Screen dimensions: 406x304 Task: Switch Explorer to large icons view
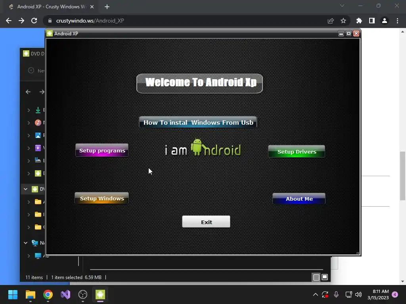[x=325, y=277]
